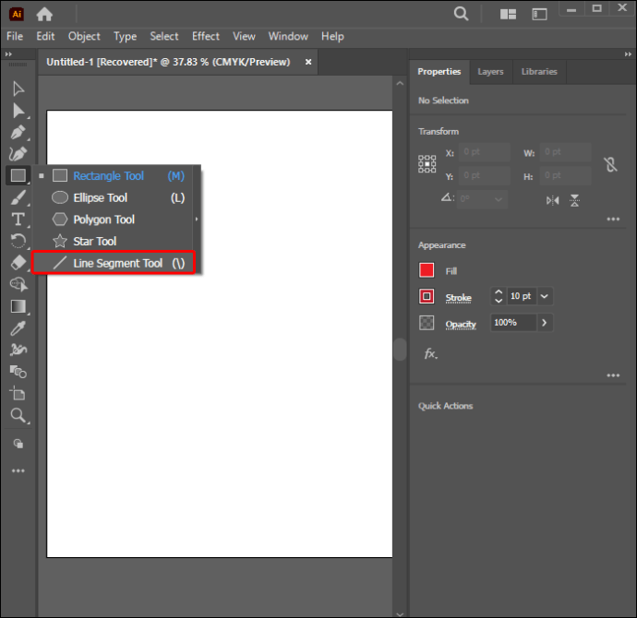Screen dimensions: 637x618
Task: Select the Shape Builder tool
Action: click(x=18, y=284)
